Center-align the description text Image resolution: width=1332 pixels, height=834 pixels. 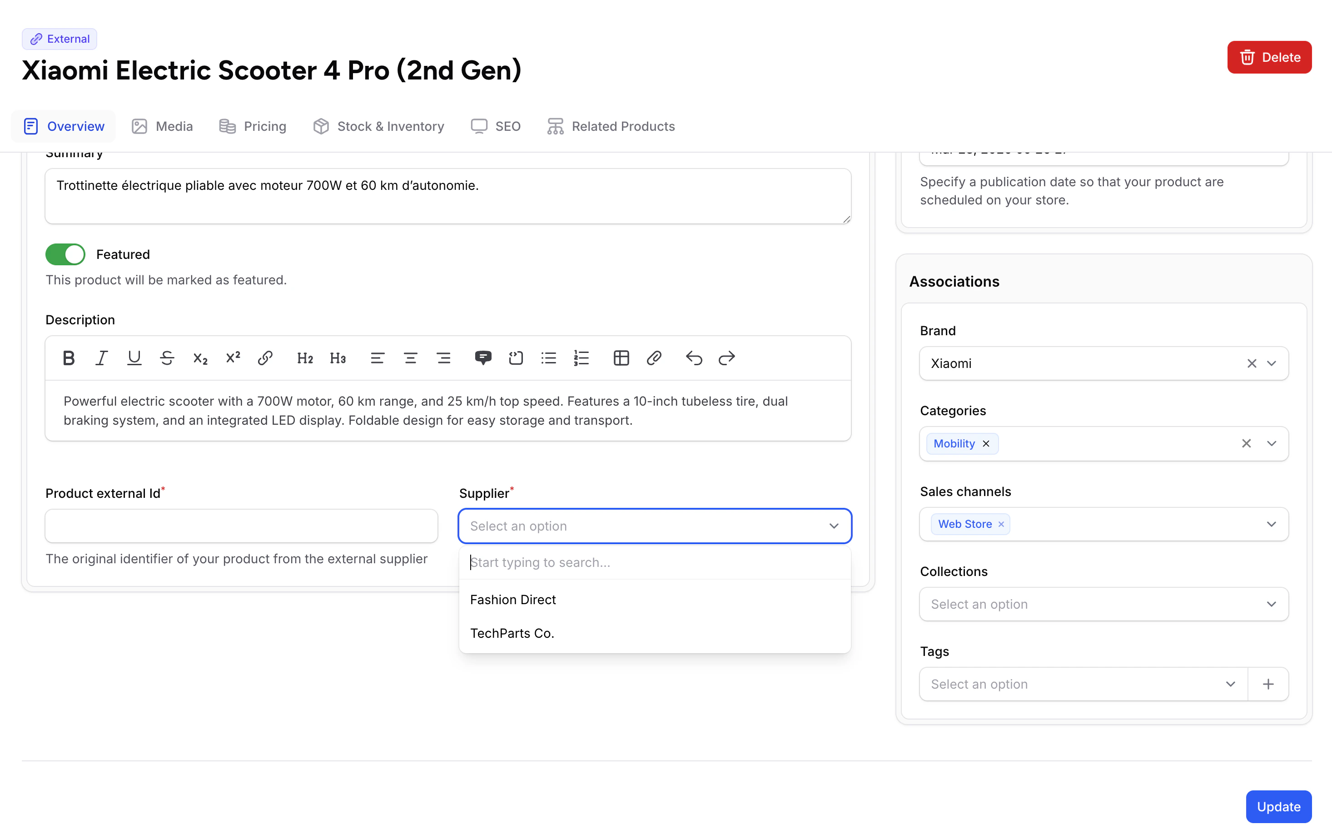click(x=410, y=357)
